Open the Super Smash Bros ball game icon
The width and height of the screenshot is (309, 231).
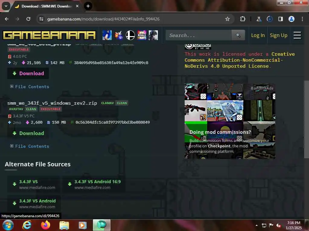coord(130,35)
